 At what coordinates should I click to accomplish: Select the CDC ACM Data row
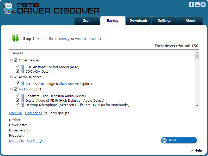click(37, 72)
